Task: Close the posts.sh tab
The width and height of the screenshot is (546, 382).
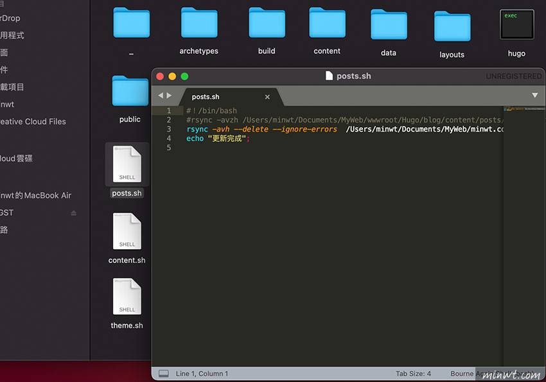Action: [x=267, y=97]
